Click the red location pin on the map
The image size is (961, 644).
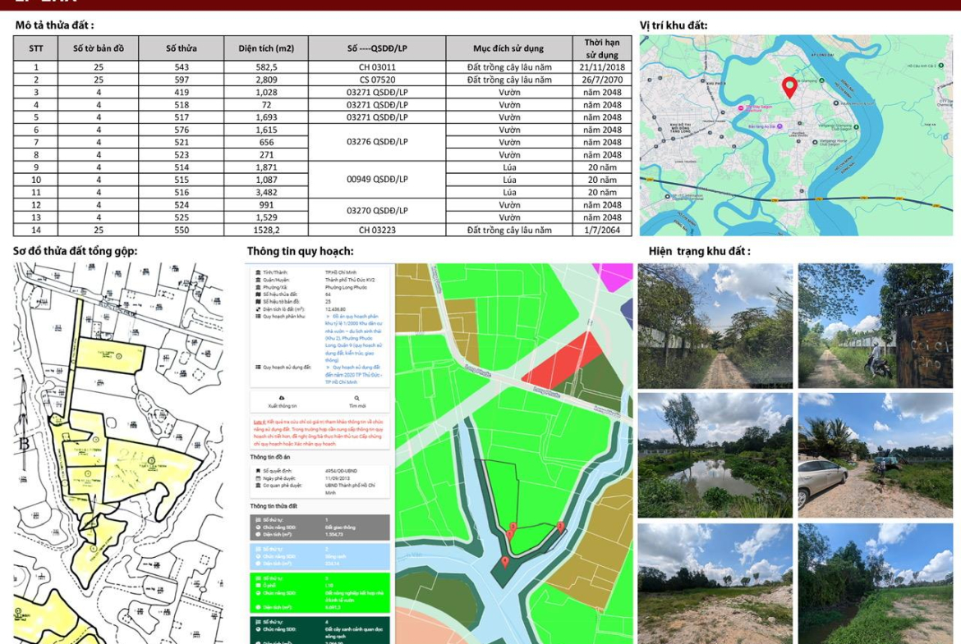789,86
